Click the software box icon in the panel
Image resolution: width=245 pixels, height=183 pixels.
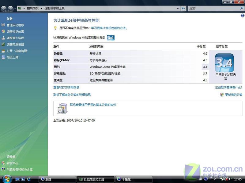(62, 108)
